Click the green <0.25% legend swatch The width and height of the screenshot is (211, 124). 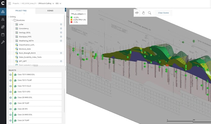click(x=71, y=18)
